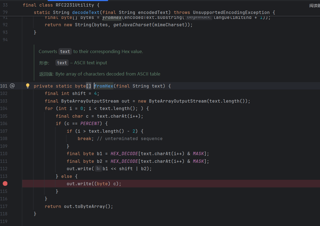
Task: Click the yellow lightbulb quick-fix icon
Action: [28, 86]
